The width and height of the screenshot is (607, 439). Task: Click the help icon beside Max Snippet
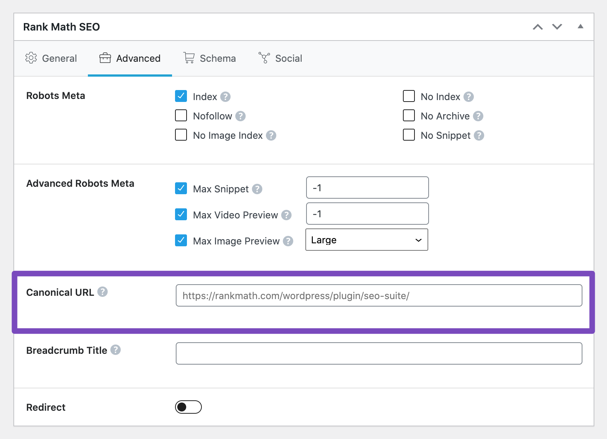point(257,189)
